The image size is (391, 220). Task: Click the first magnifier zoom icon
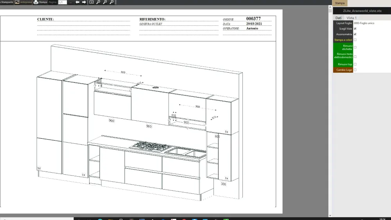(x=98, y=2)
